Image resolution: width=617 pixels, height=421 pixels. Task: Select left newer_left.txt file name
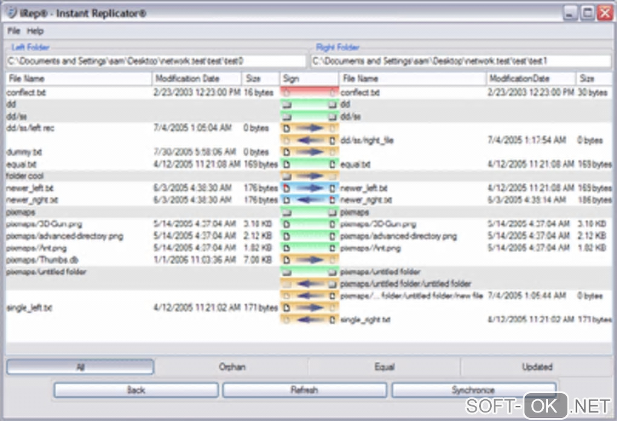click(30, 188)
